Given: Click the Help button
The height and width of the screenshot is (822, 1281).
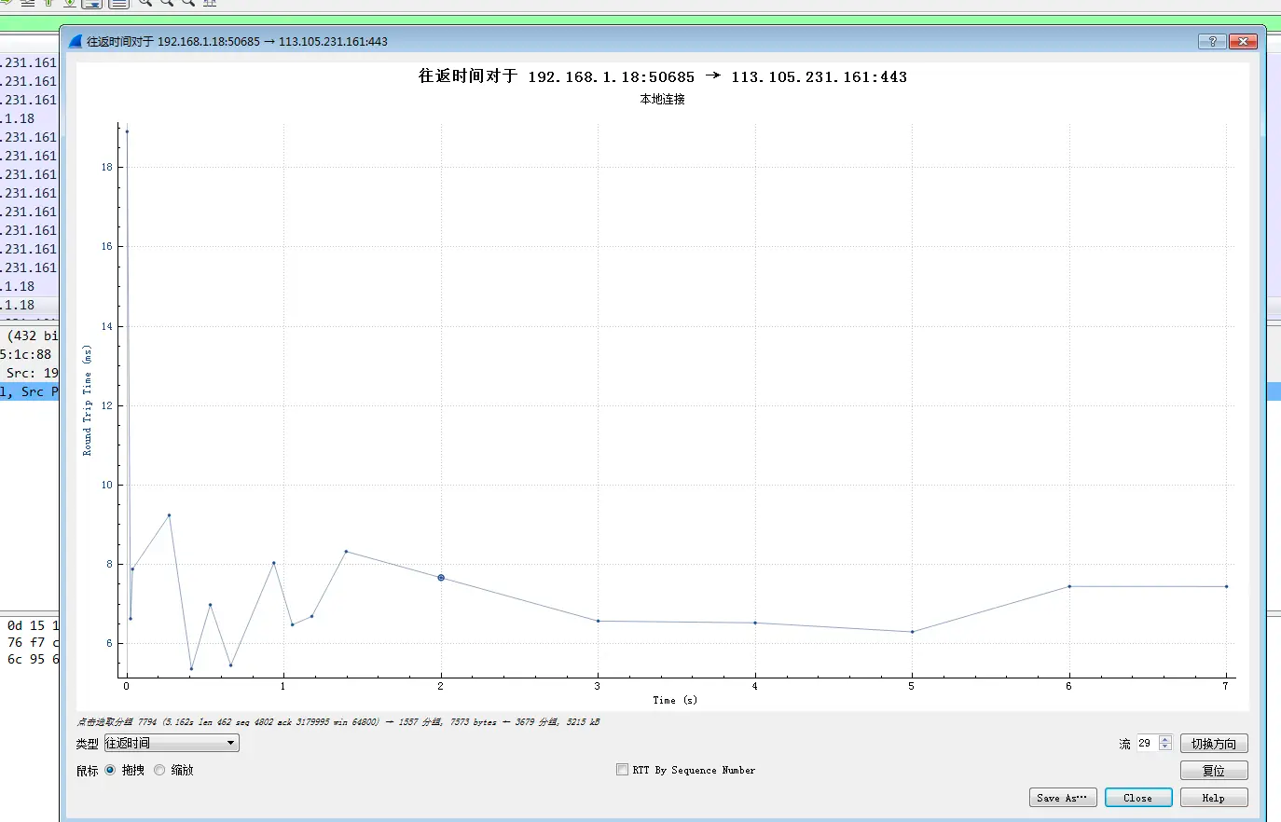Looking at the screenshot, I should pyautogui.click(x=1214, y=798).
